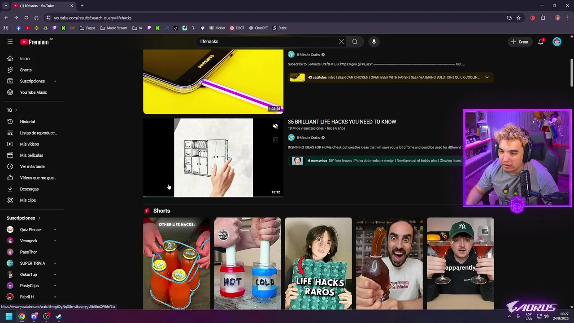
Task: Click the magnifier search button
Action: click(355, 42)
